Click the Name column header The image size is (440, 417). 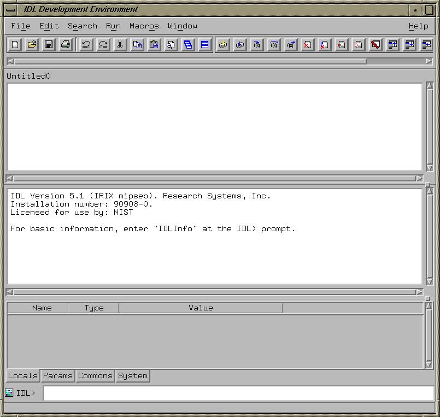pyautogui.click(x=38, y=308)
